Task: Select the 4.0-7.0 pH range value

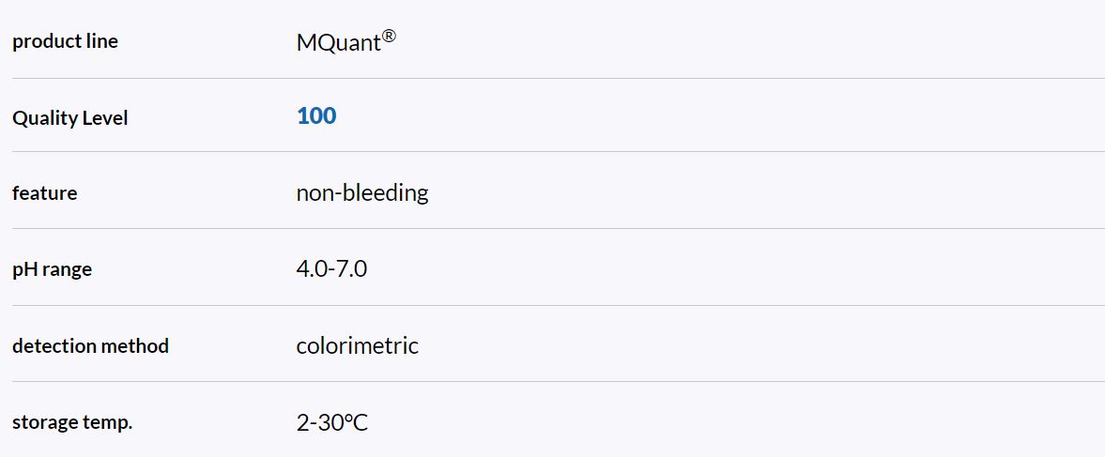Action: (331, 269)
